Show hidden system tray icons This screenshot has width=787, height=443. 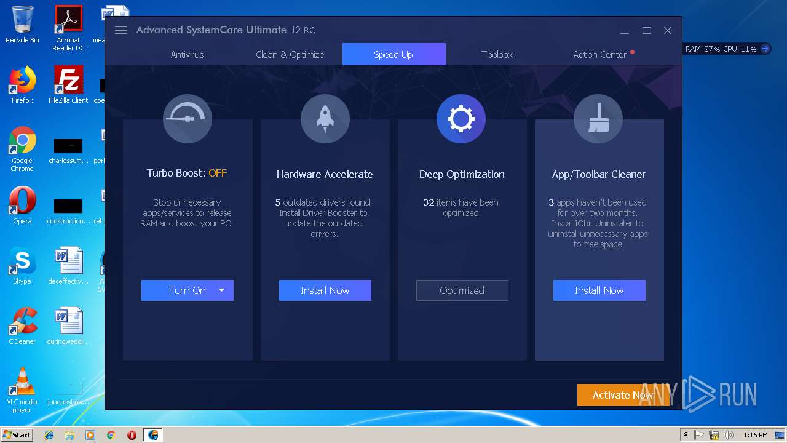pyautogui.click(x=686, y=435)
